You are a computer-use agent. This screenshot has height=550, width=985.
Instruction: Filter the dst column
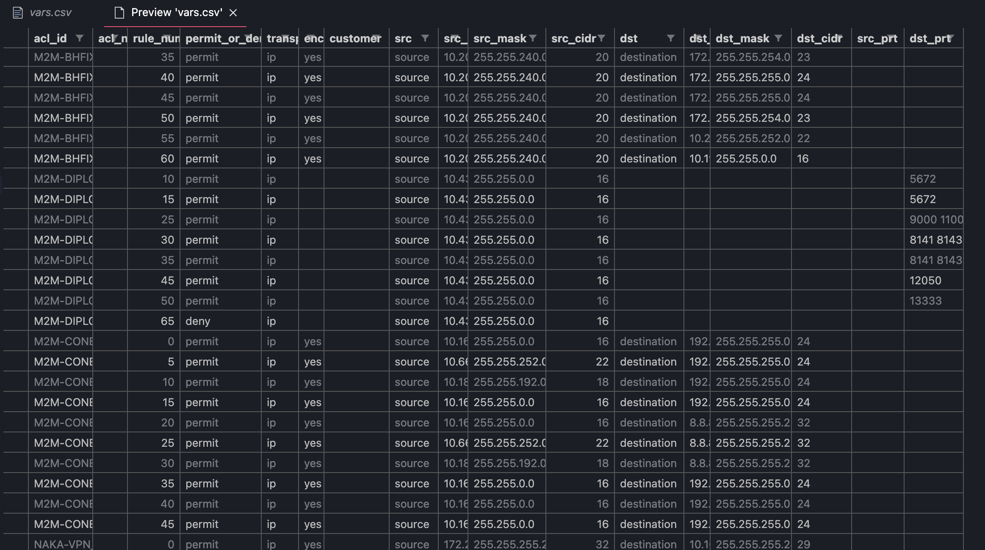click(x=670, y=38)
